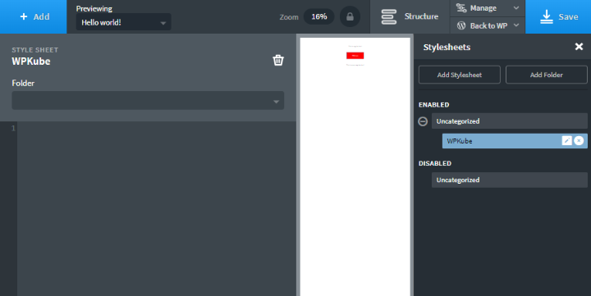Click Add Folder button
Screen dimensions: 591x296
click(546, 75)
